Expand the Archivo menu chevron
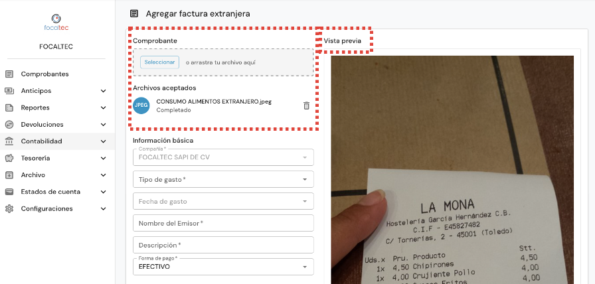595x284 pixels. (x=103, y=175)
